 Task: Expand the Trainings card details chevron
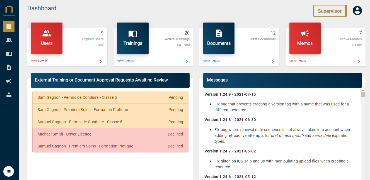[x=187, y=61]
